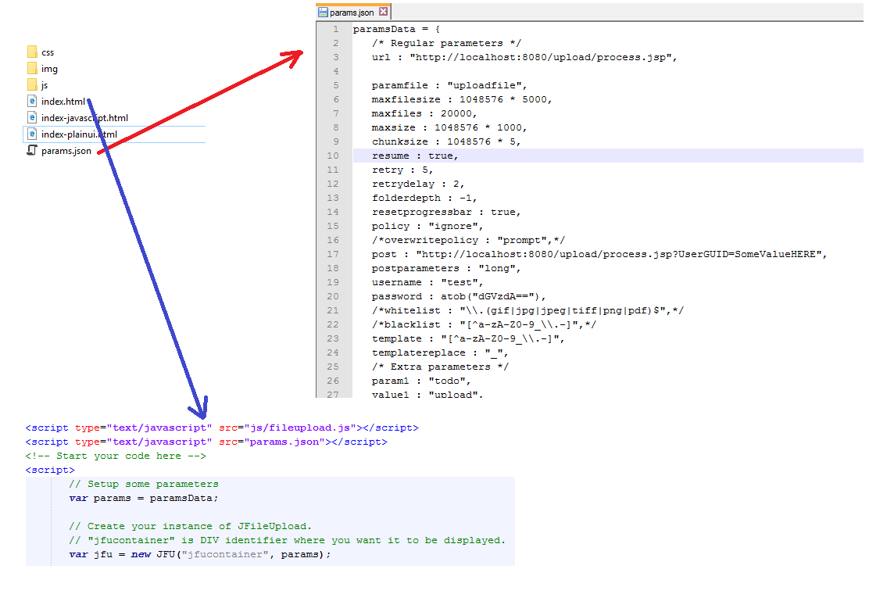Click the index-javascript.html file icon
869x594 pixels.
32,117
